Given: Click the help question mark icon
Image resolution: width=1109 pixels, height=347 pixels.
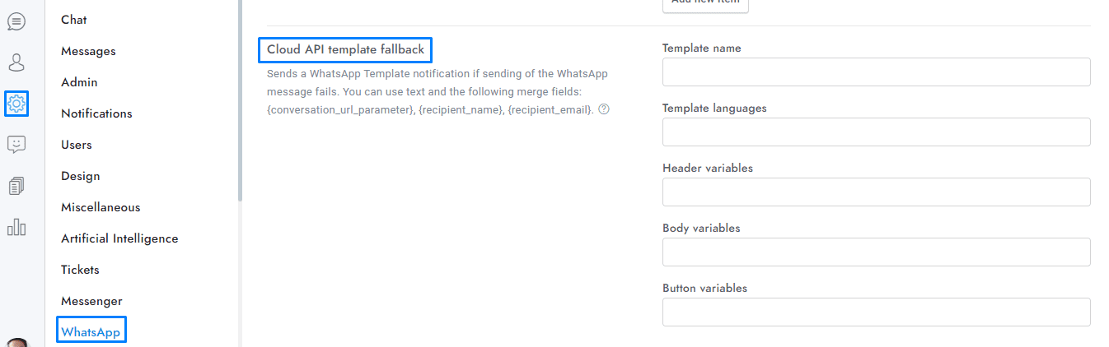Looking at the screenshot, I should pyautogui.click(x=604, y=109).
